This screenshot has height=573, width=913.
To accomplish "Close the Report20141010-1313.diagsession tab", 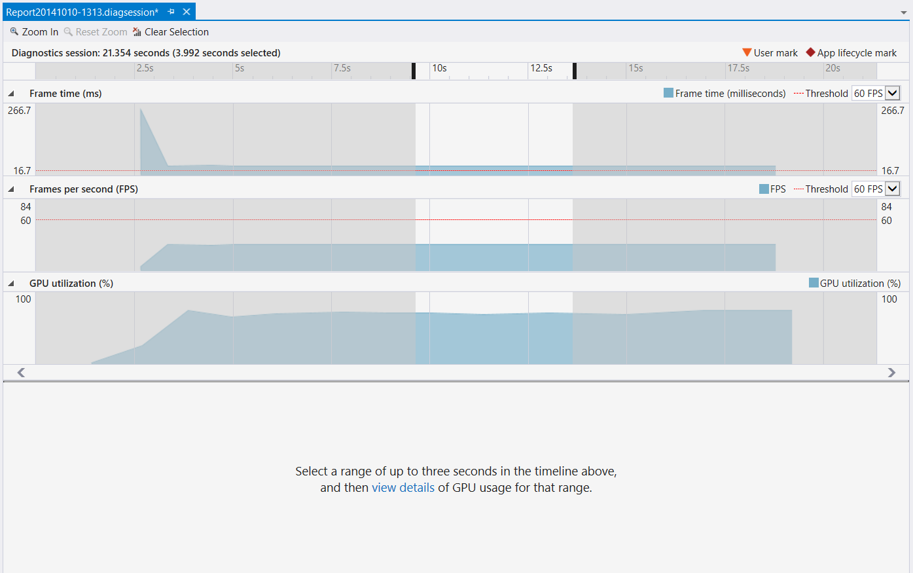I will coord(187,12).
